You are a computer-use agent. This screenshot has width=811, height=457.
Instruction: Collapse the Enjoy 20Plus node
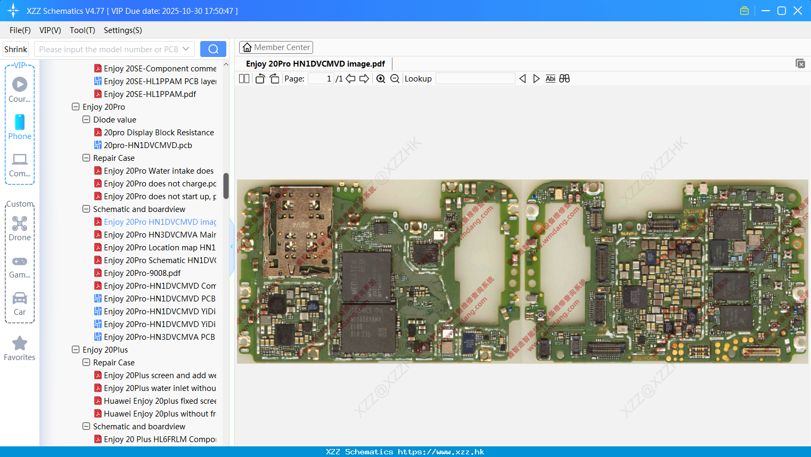[76, 349]
